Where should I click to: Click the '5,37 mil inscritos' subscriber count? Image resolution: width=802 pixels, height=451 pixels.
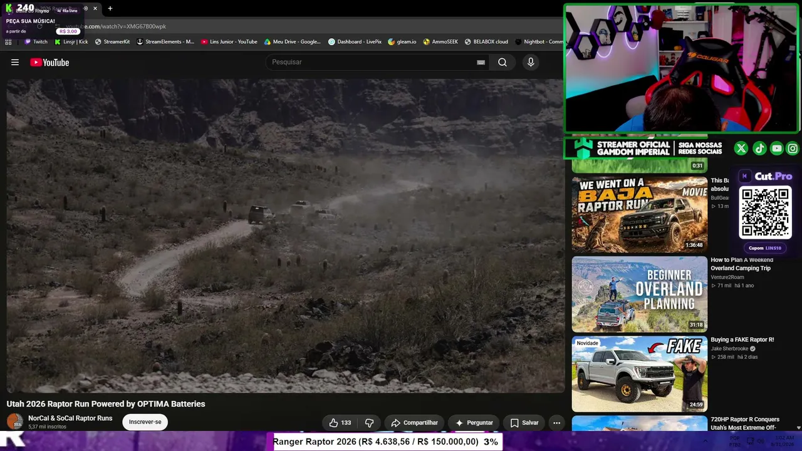click(x=47, y=427)
